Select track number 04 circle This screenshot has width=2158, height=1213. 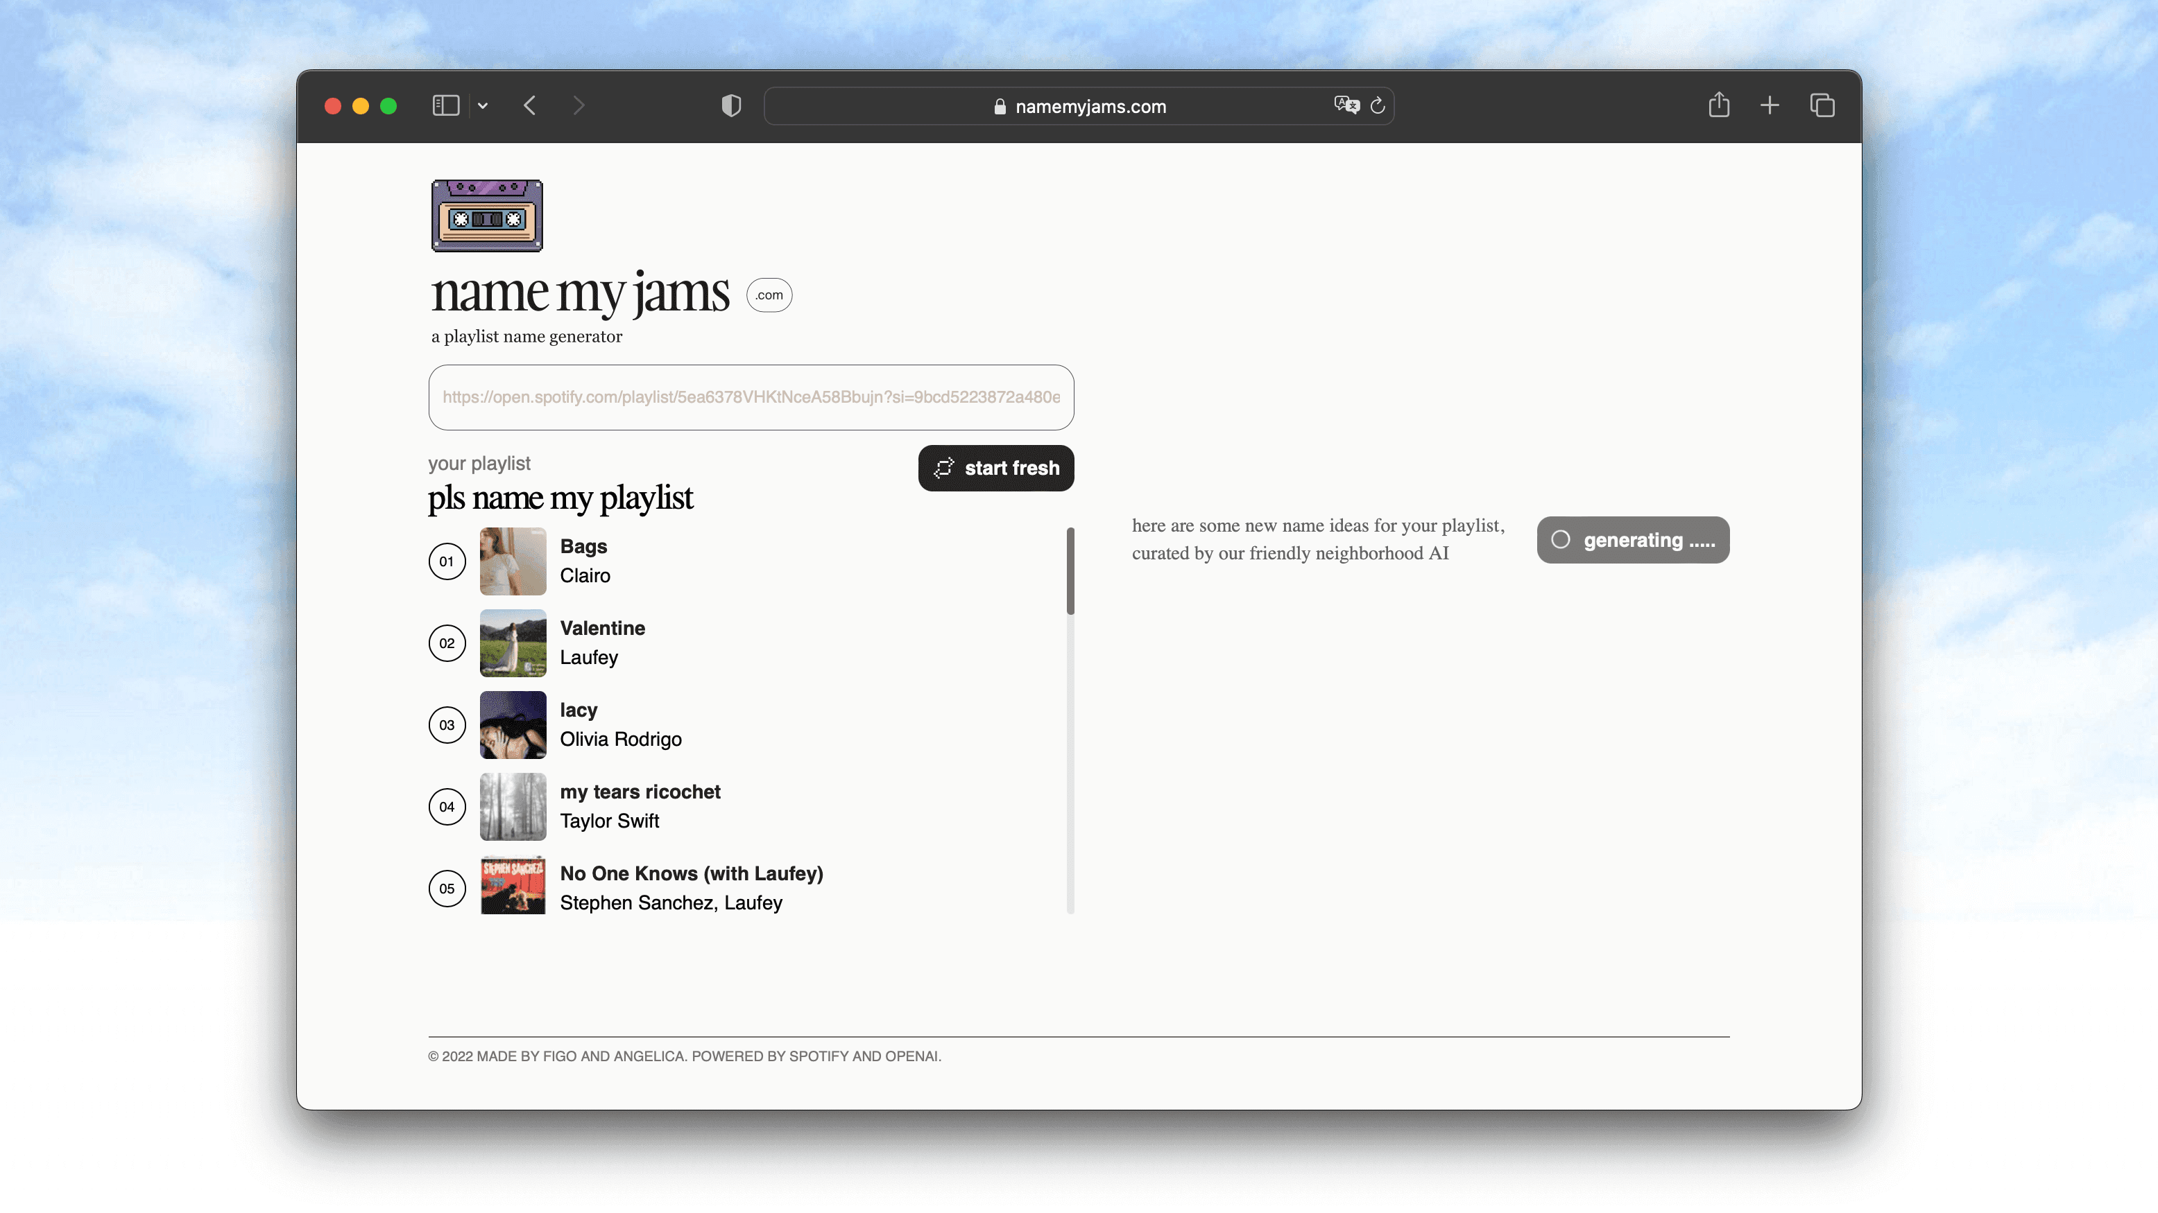click(447, 807)
